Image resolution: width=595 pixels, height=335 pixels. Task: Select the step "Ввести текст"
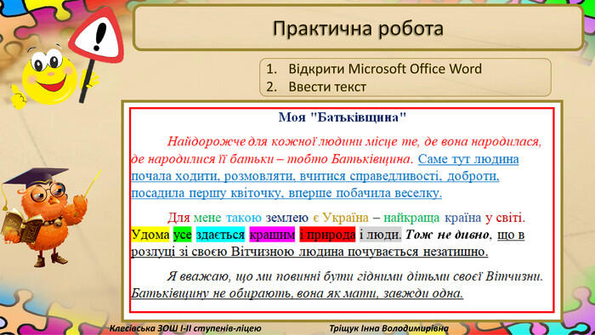click(327, 87)
